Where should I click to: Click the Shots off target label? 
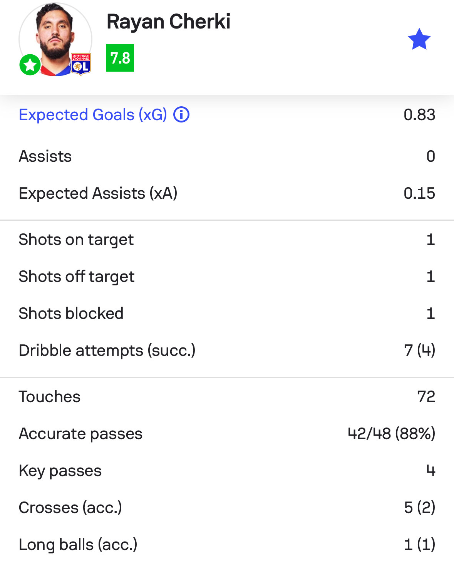point(77,277)
